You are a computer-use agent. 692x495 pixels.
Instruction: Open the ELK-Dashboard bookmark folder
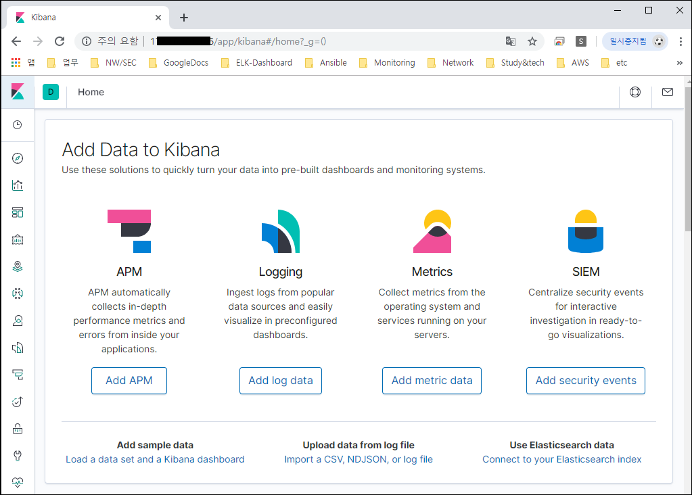pos(256,63)
